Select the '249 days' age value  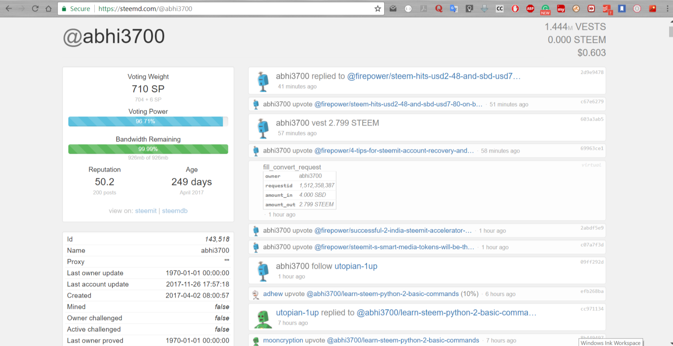192,182
